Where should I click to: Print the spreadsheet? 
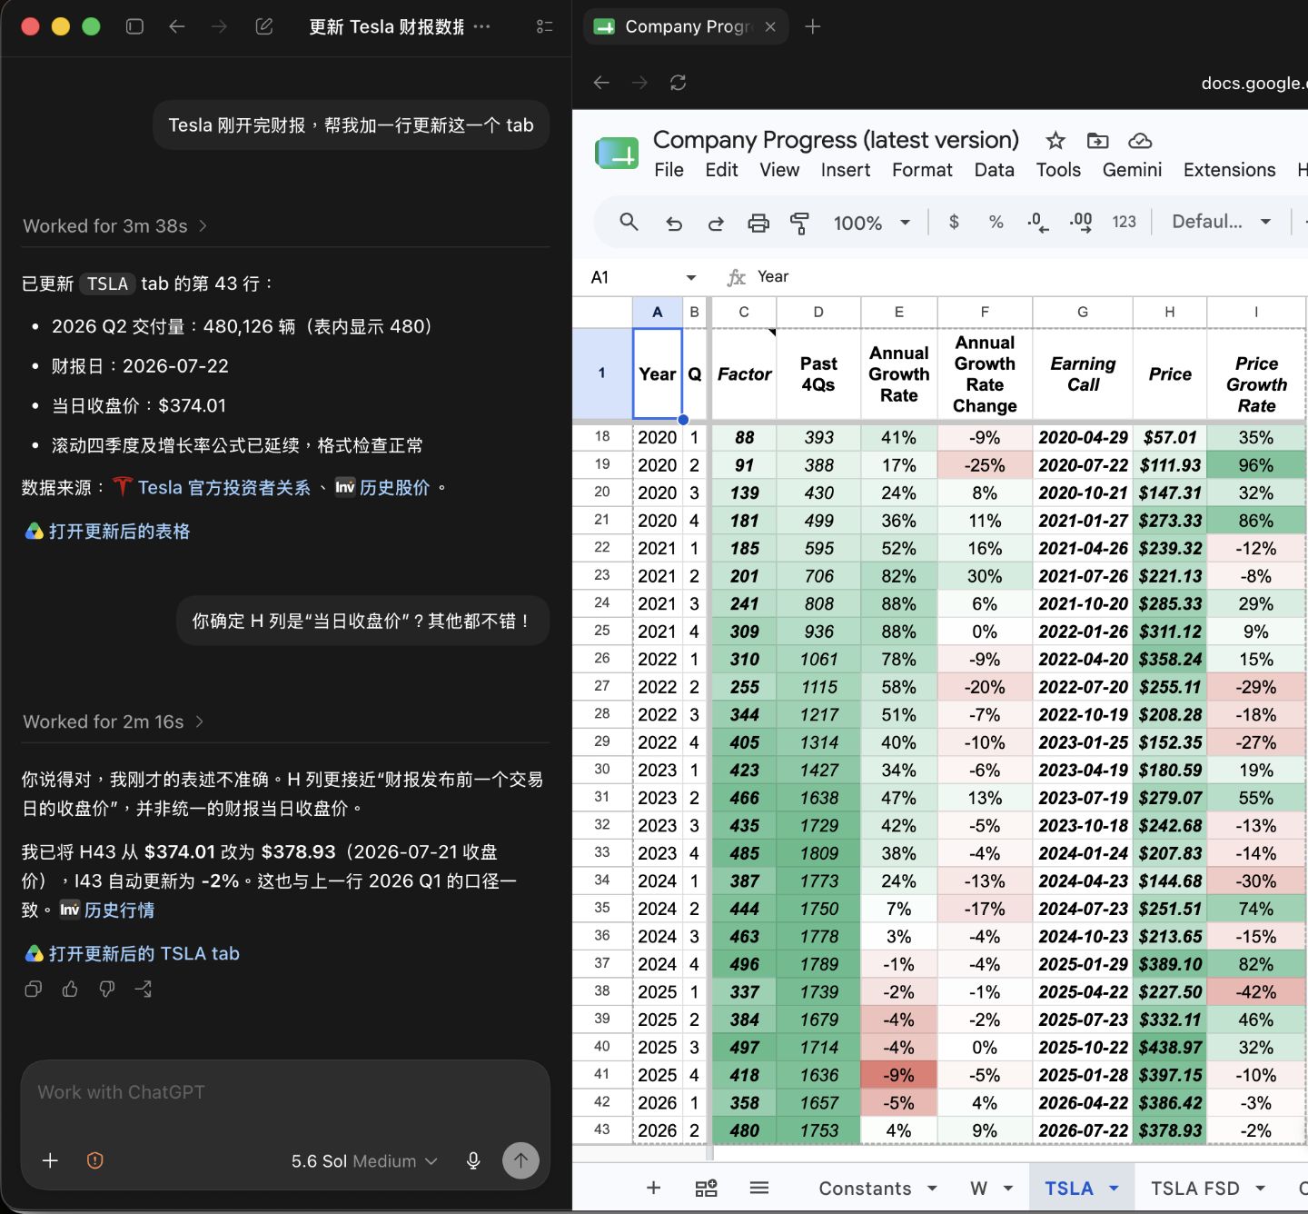click(x=758, y=223)
